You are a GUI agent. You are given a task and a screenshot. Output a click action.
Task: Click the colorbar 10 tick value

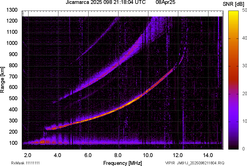click(244, 121)
